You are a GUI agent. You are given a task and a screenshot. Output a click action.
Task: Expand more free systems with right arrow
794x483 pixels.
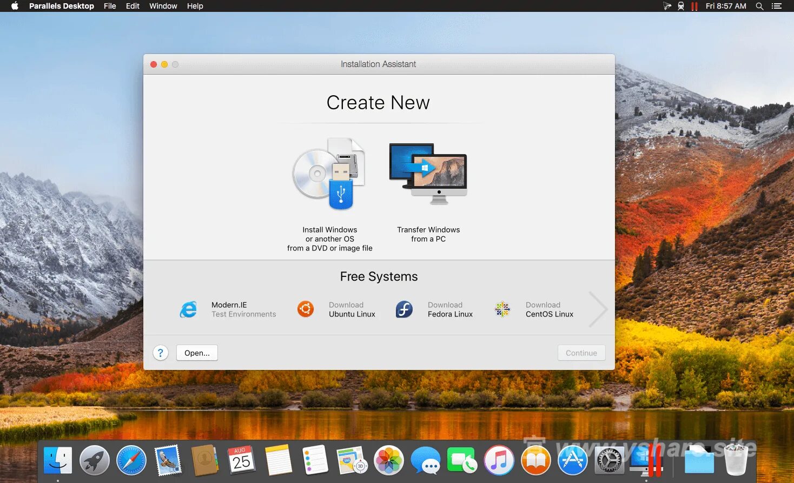(x=598, y=309)
